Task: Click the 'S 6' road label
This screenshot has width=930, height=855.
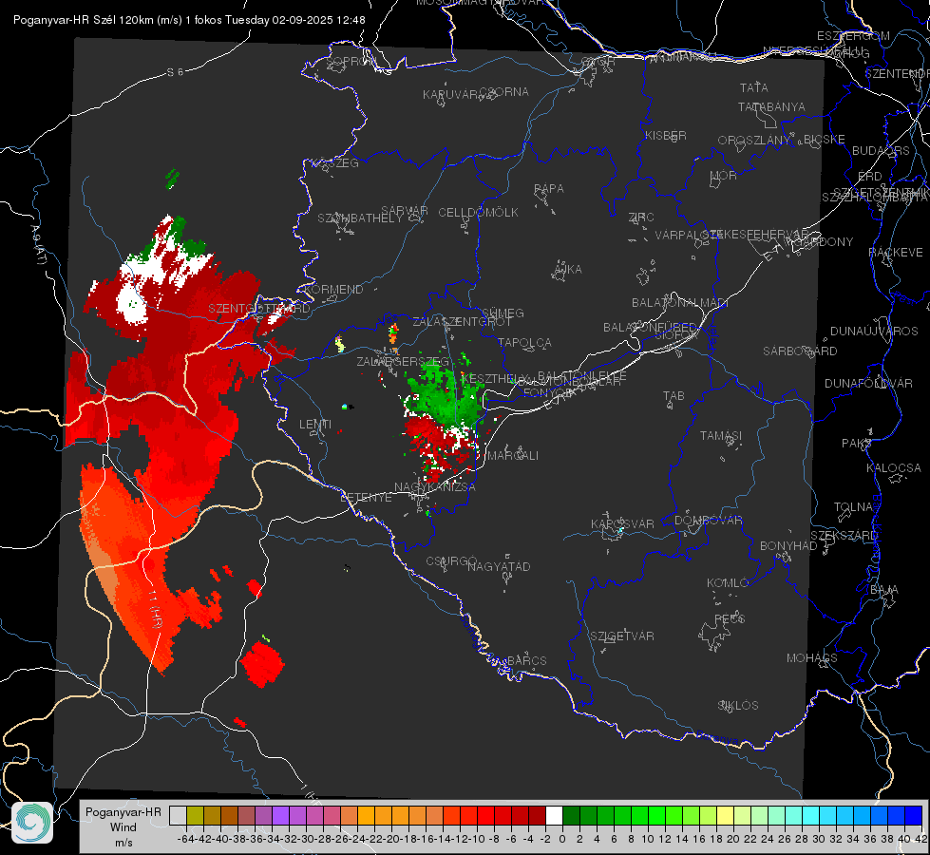Action: (175, 72)
